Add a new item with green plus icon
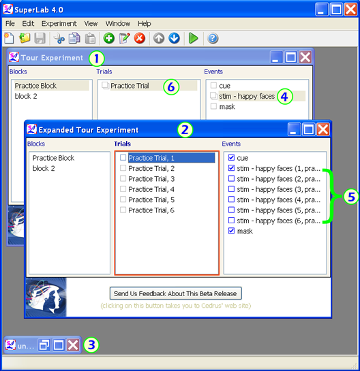The width and height of the screenshot is (360, 371). (x=109, y=38)
